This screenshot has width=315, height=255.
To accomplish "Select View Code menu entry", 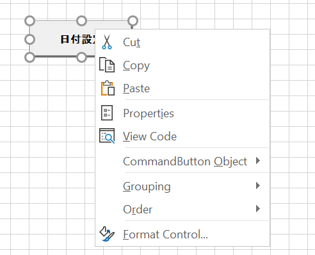I will pyautogui.click(x=182, y=136).
